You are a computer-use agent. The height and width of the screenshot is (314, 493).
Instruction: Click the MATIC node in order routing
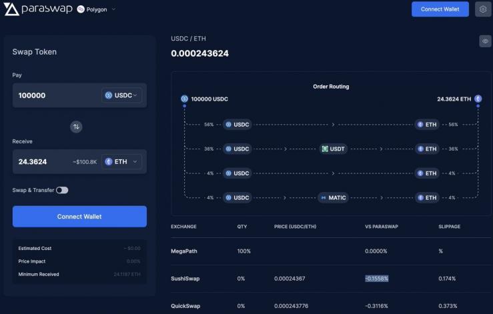tap(333, 198)
